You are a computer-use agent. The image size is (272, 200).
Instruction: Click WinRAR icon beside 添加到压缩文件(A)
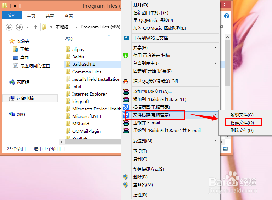pos(126,92)
